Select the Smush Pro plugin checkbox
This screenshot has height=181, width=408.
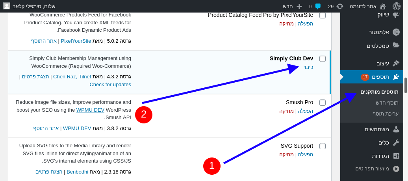(323, 103)
